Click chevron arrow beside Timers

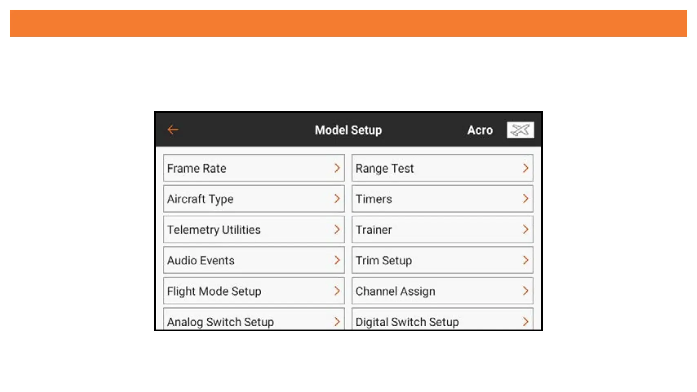tap(525, 199)
